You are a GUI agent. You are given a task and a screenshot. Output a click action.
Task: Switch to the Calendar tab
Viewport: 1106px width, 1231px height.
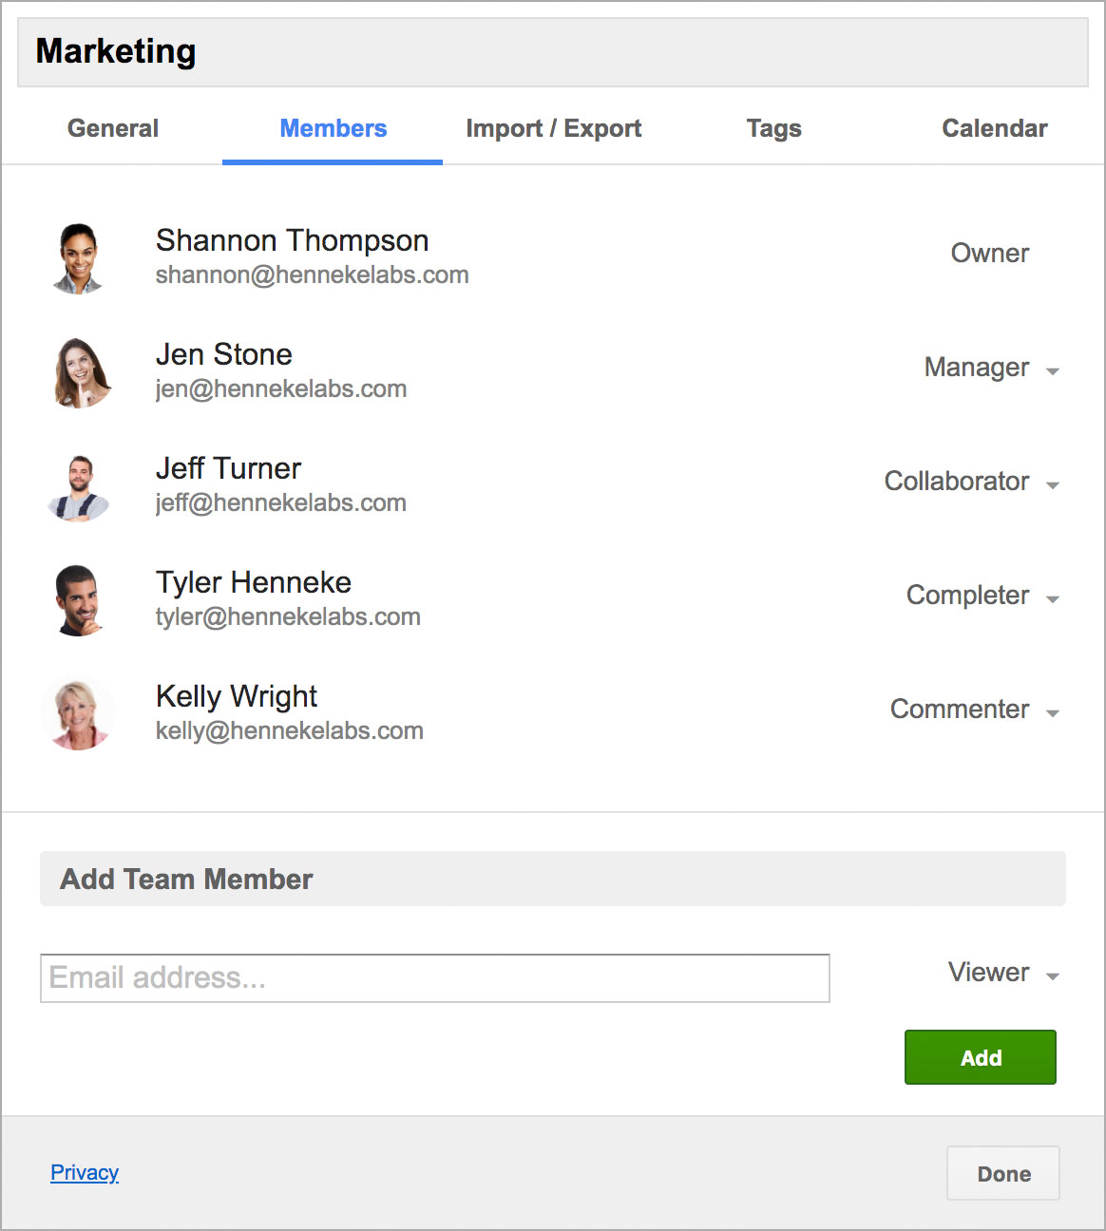[x=994, y=129]
